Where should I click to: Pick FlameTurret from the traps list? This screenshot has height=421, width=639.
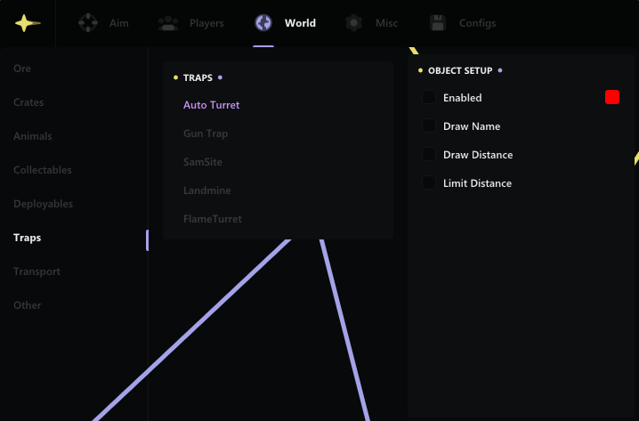click(212, 219)
